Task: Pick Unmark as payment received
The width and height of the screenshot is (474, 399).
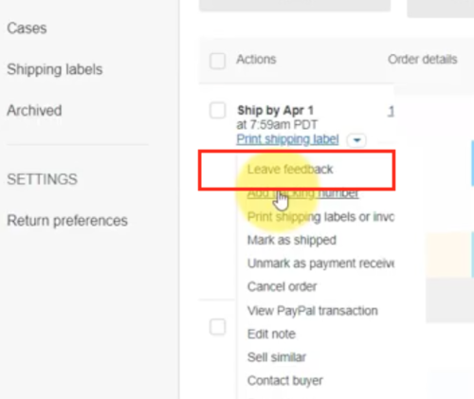Action: [x=320, y=263]
